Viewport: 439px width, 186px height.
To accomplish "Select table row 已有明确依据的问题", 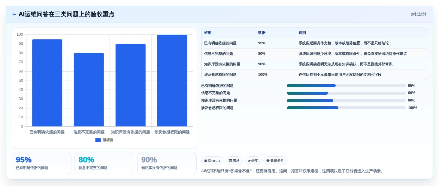I will point(314,43).
